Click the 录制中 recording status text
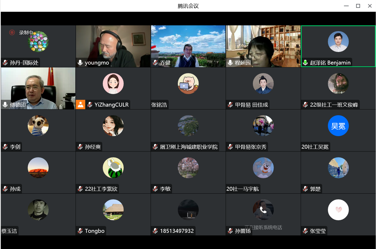376x249 pixels. (26, 33)
